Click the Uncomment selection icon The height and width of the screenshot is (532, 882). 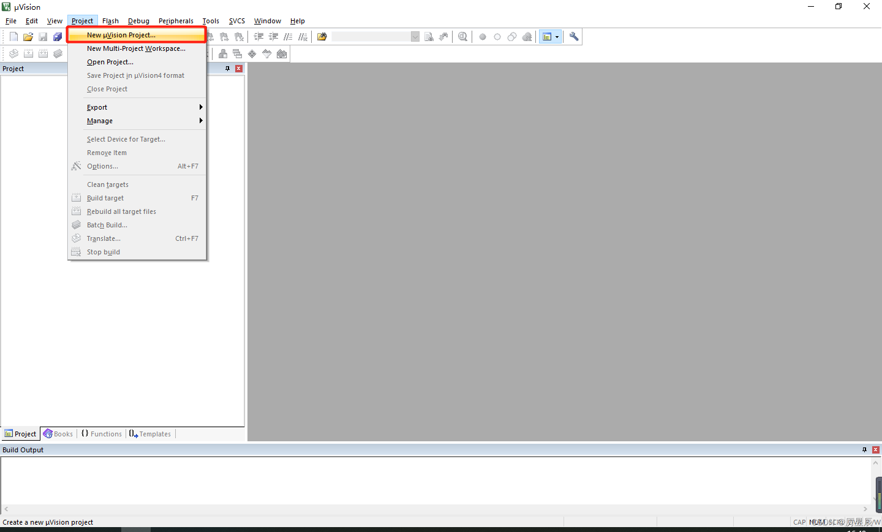(x=303, y=37)
